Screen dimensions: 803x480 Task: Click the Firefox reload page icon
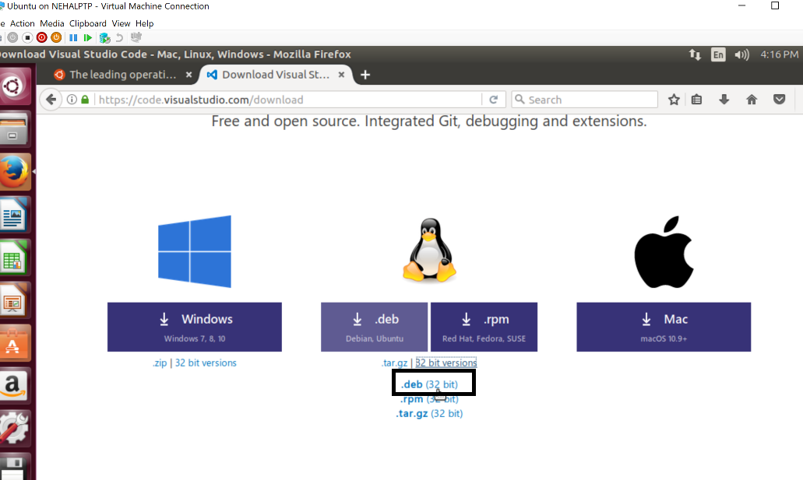point(493,100)
